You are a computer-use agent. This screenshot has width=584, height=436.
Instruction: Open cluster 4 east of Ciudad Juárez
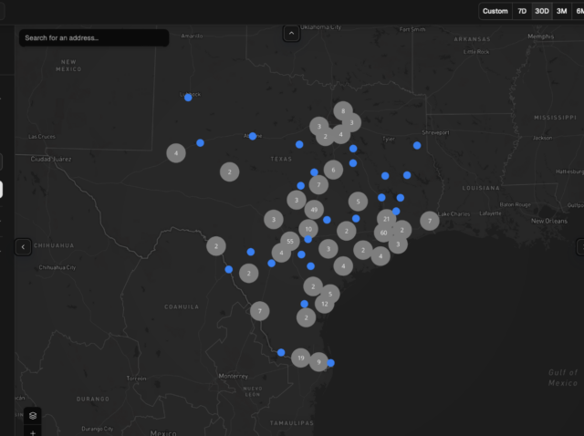pos(176,153)
